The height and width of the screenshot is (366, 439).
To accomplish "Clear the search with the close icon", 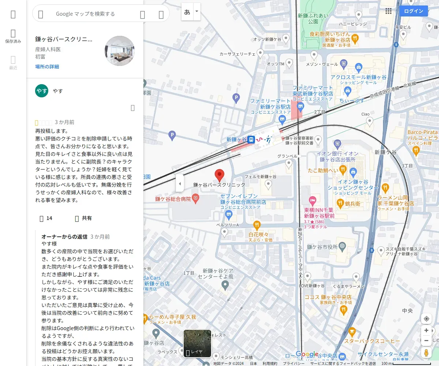I will pos(161,14).
